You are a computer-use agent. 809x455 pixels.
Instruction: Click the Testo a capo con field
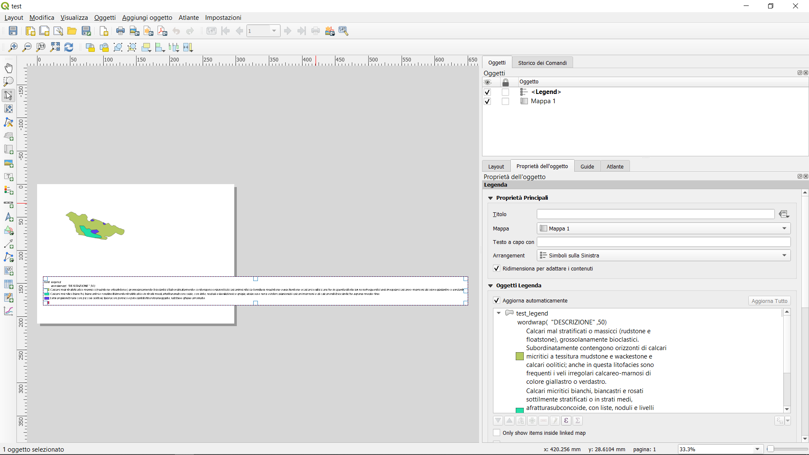tap(663, 242)
